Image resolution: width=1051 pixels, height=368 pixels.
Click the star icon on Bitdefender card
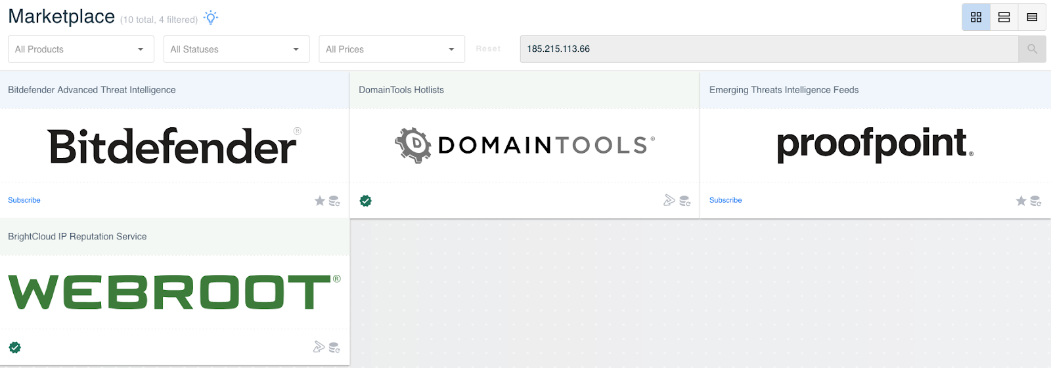[320, 201]
